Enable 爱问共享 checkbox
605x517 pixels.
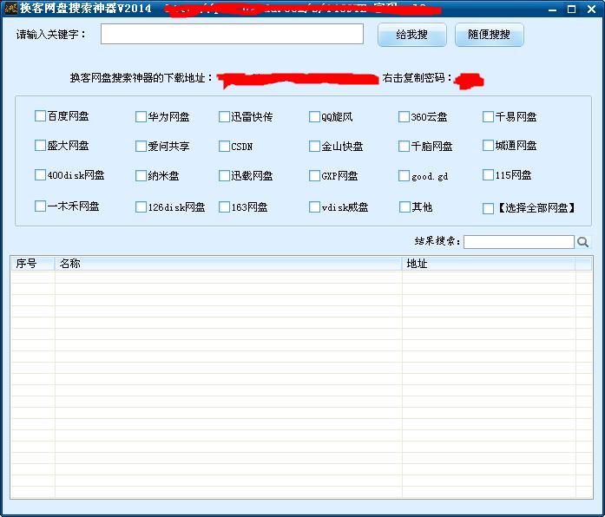tap(141, 146)
